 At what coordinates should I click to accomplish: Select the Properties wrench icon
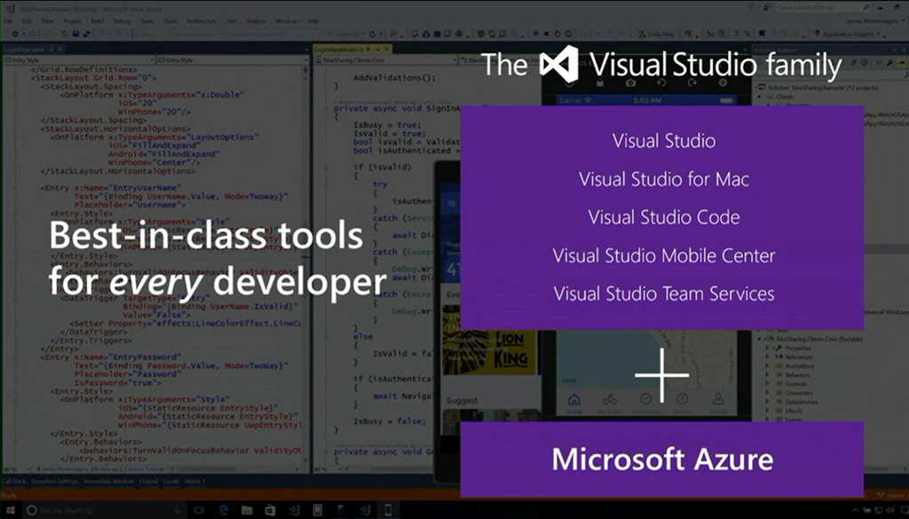779,348
